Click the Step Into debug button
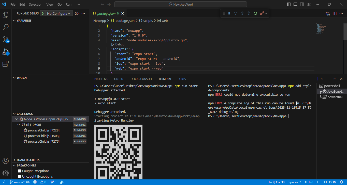The height and width of the screenshot is (185, 347). coord(242,13)
